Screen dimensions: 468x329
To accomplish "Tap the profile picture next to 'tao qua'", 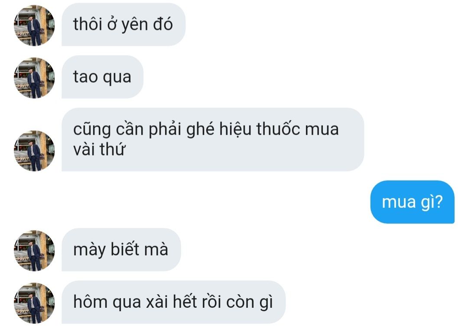I will 34,78.
